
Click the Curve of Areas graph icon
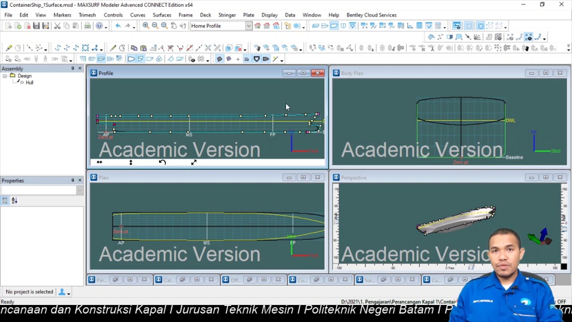(x=410, y=26)
